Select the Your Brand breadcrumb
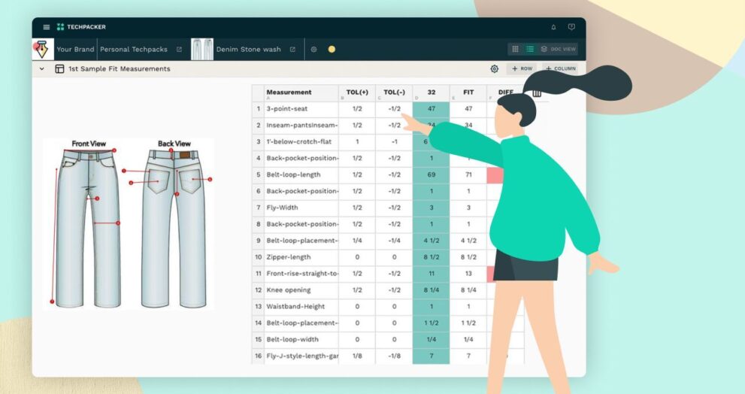Viewport: 745px width, 394px height. point(75,50)
